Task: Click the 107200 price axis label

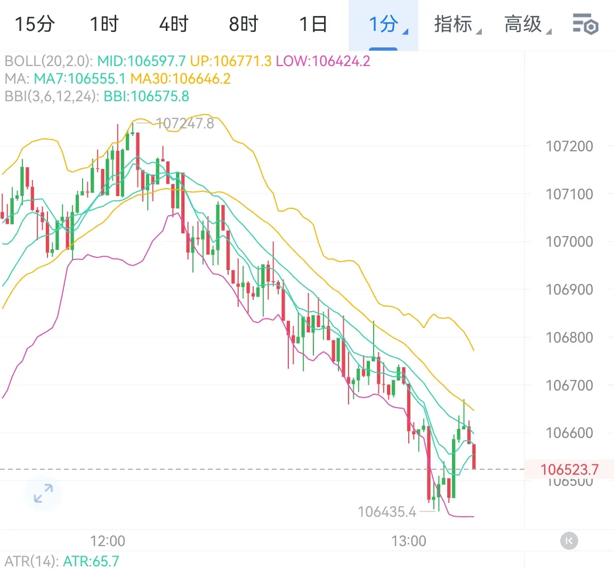Action: 569,147
